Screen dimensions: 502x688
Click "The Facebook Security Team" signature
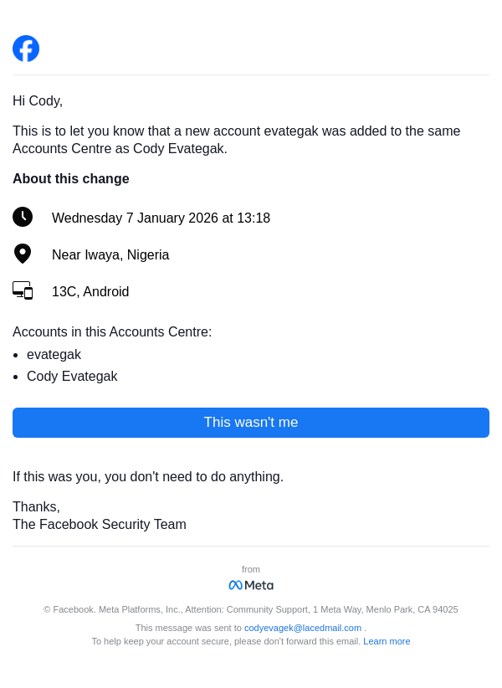coord(100,524)
